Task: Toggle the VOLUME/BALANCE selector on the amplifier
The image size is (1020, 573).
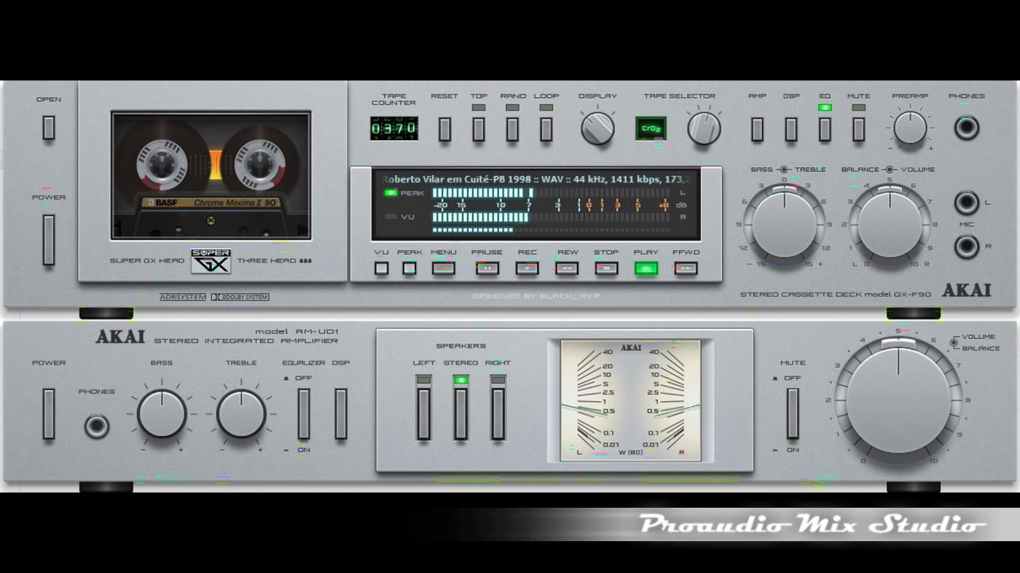Action: [x=954, y=342]
